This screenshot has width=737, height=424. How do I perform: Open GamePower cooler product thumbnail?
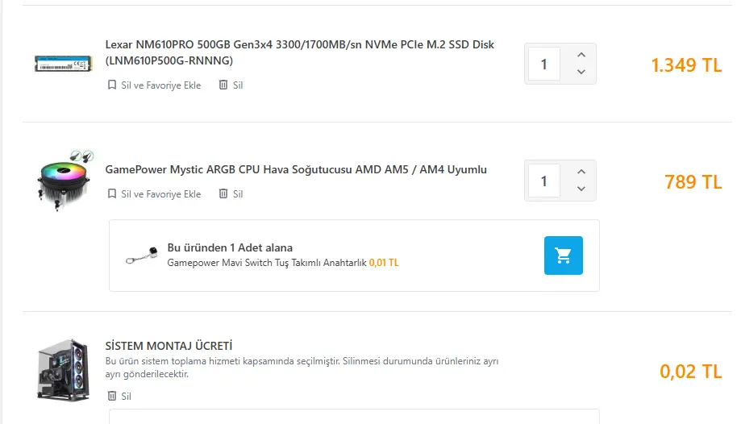(x=65, y=181)
